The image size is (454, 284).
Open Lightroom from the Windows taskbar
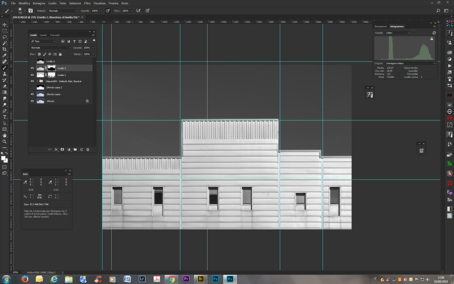click(142, 278)
